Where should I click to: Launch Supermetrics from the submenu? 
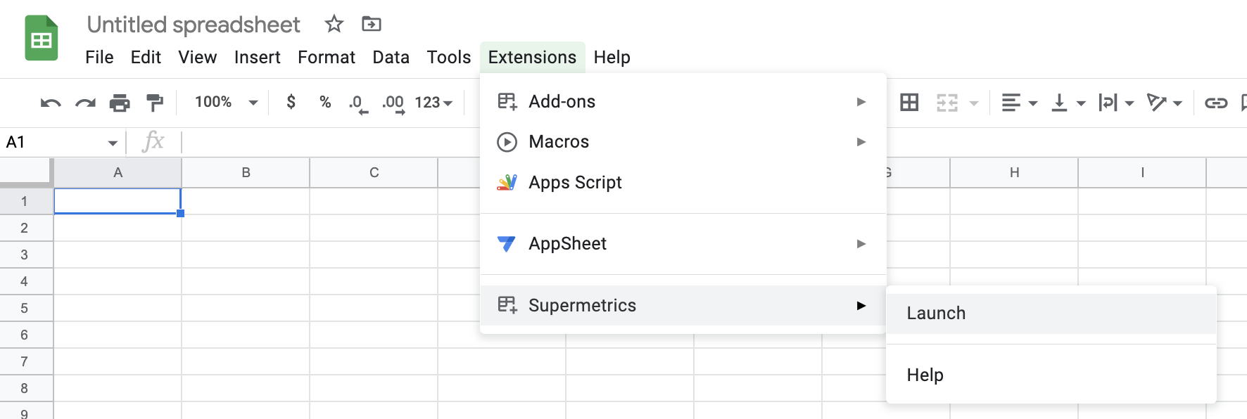click(x=936, y=314)
